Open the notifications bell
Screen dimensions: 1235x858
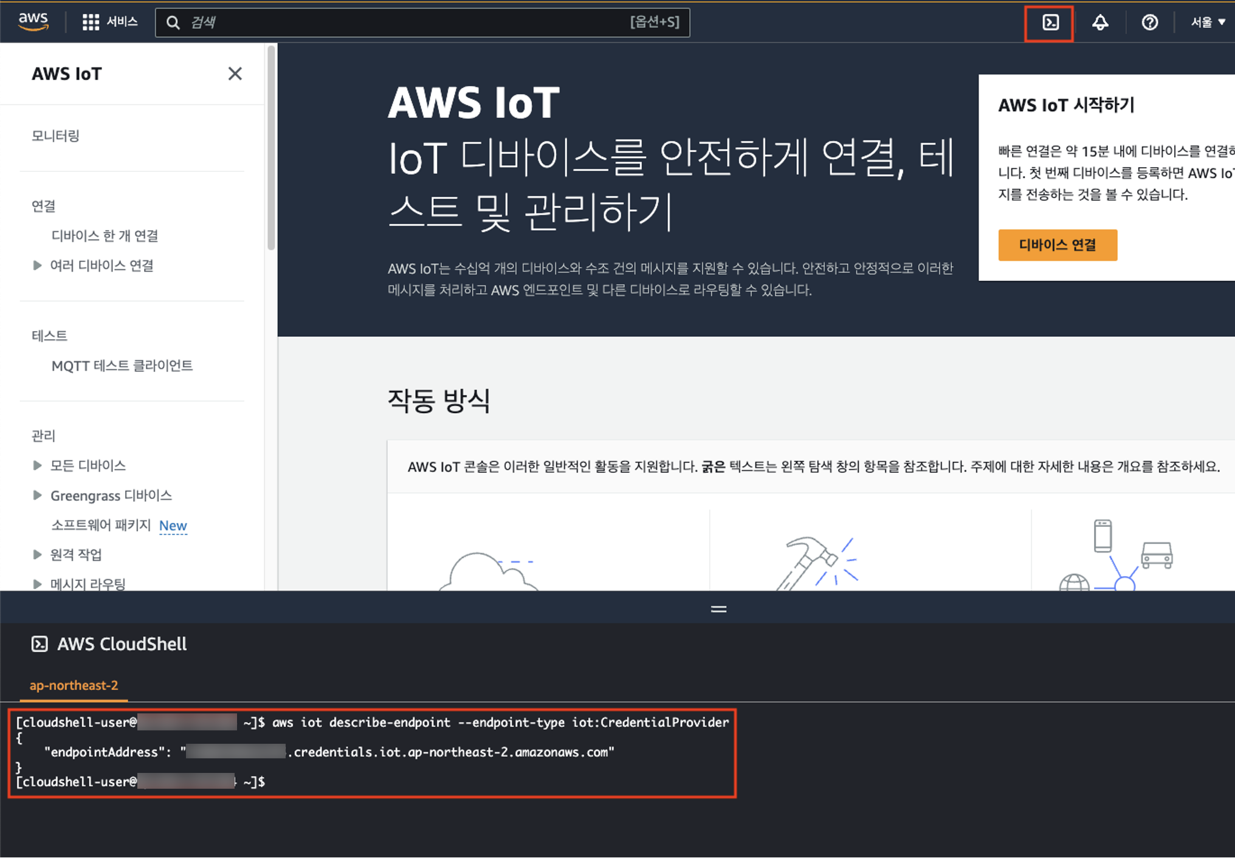[1099, 23]
